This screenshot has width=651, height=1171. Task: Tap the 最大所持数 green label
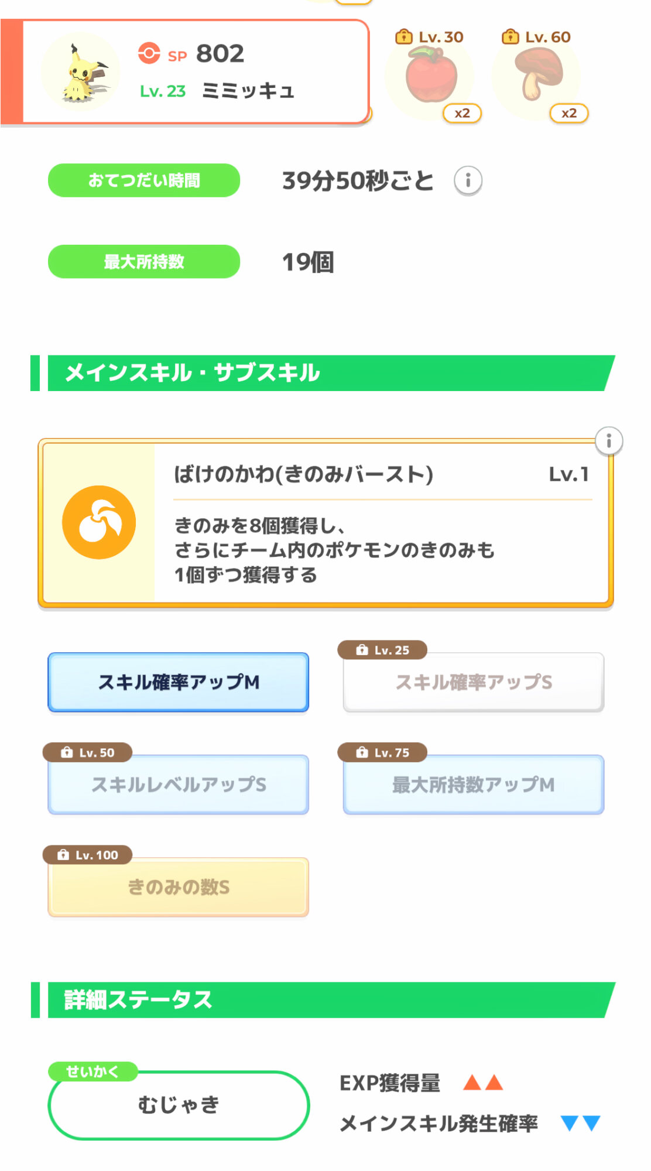[x=144, y=262]
